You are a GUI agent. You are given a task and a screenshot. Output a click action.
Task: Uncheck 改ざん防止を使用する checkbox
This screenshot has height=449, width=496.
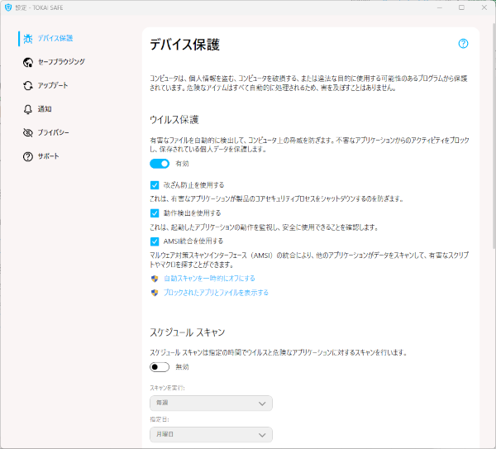155,185
